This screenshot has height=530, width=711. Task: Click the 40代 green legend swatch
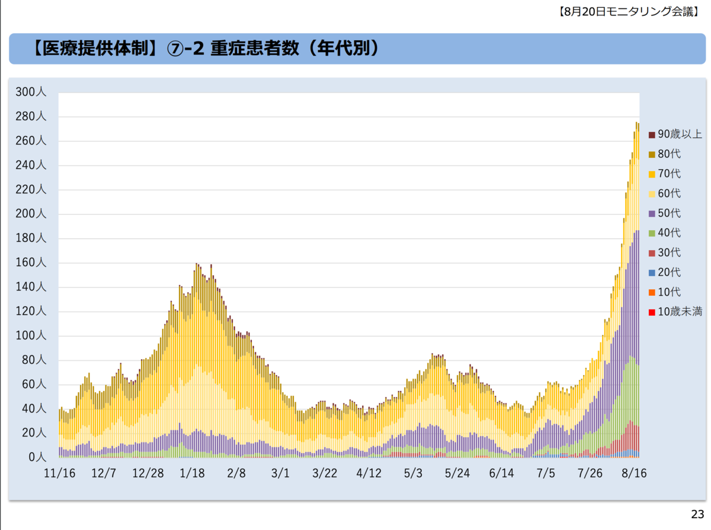652,233
